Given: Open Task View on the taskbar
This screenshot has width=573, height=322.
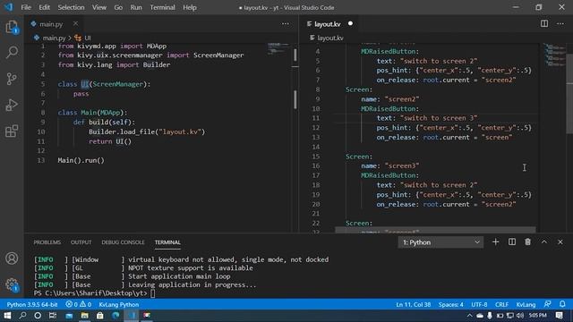Looking at the screenshot, I should (x=53, y=316).
